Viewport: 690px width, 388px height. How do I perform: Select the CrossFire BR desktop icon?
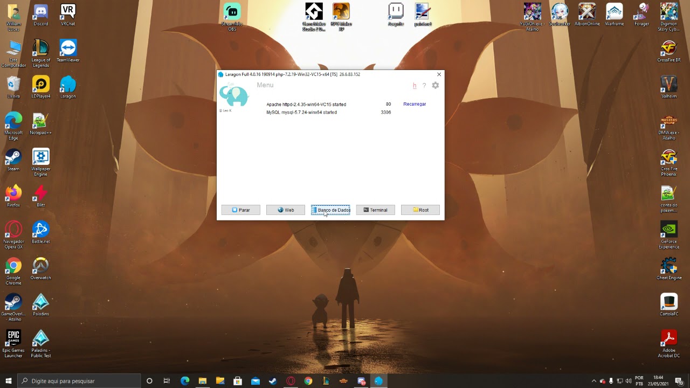tap(669, 51)
